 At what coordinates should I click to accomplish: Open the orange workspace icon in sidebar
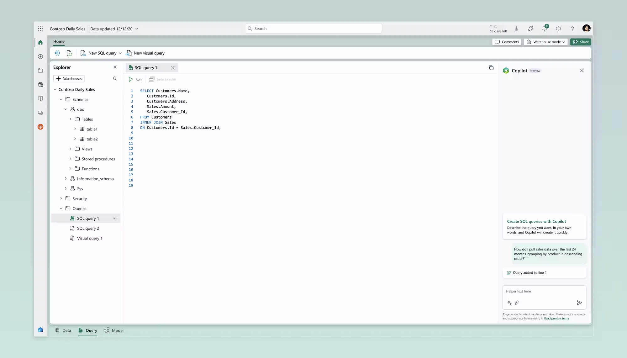pos(40,127)
